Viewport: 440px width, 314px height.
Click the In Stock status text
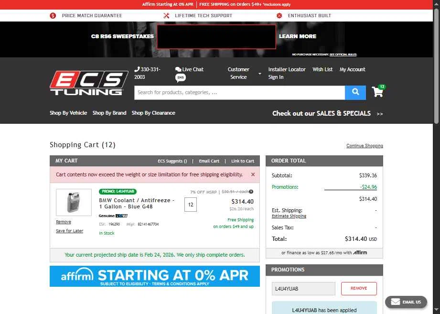pos(107,233)
